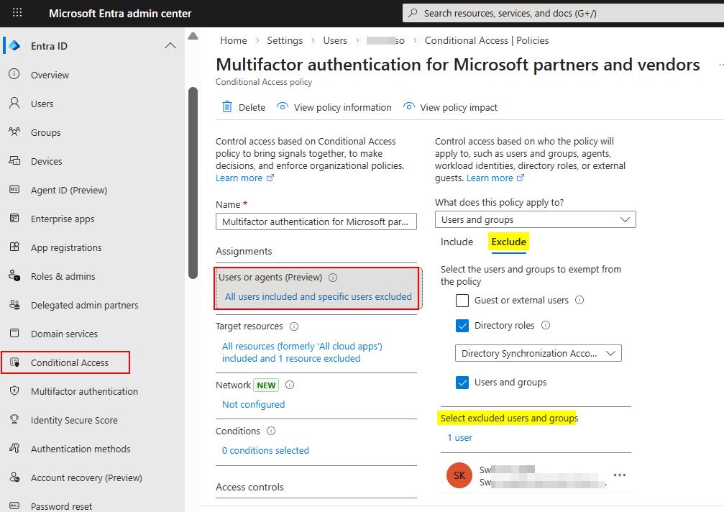Click the policy Name input field

[316, 221]
